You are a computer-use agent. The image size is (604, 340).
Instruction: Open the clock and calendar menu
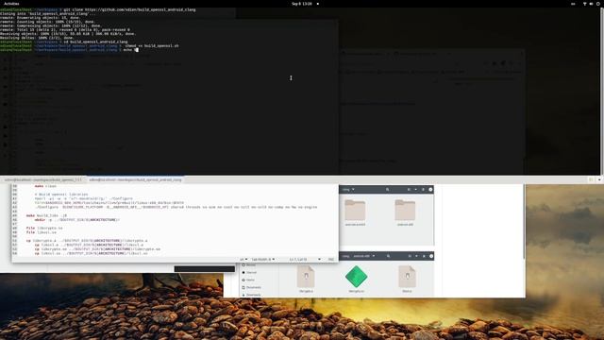(302, 4)
